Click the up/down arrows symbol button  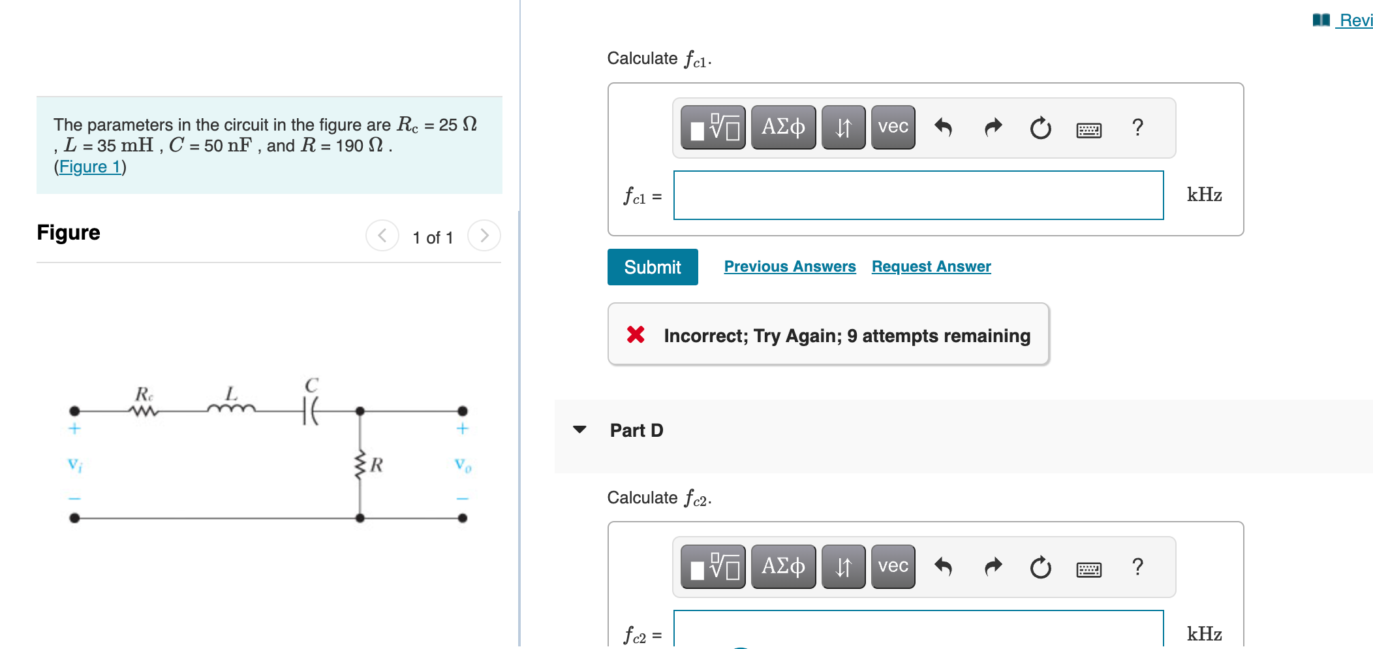click(842, 127)
